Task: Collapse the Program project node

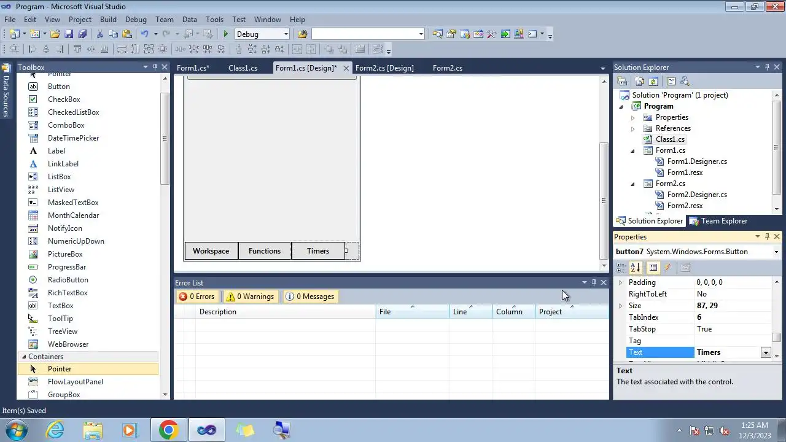Action: pos(621,106)
